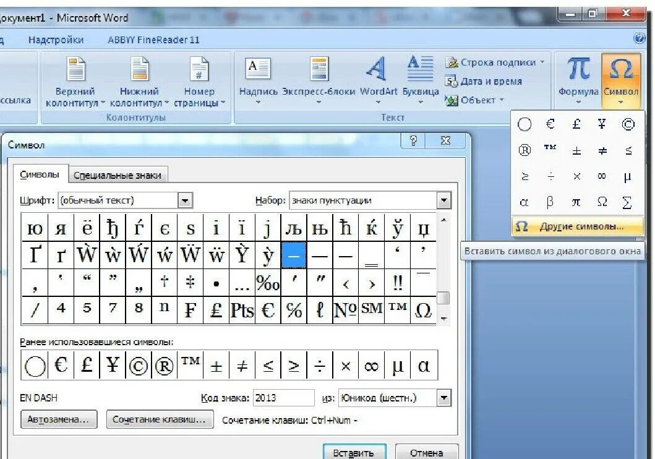Open the Буквица drop cap menu
655x459 pixels.
(x=420, y=81)
